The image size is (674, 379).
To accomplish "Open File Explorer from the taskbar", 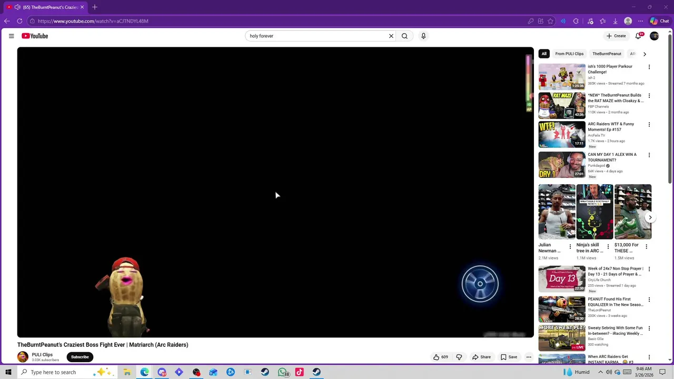I will coord(127,372).
